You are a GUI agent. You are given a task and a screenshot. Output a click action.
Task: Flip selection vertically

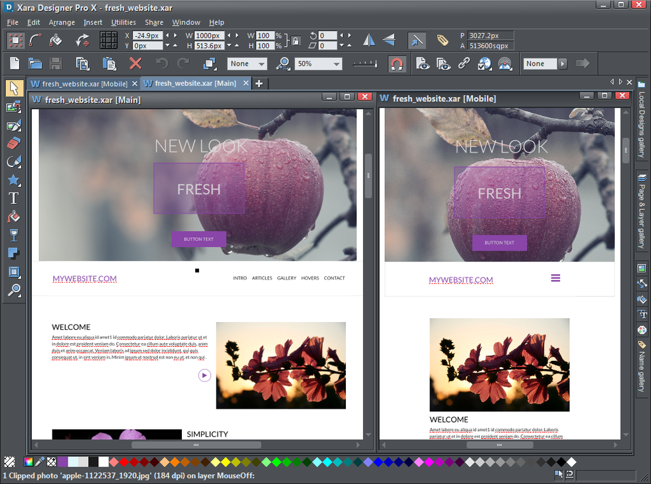point(389,40)
